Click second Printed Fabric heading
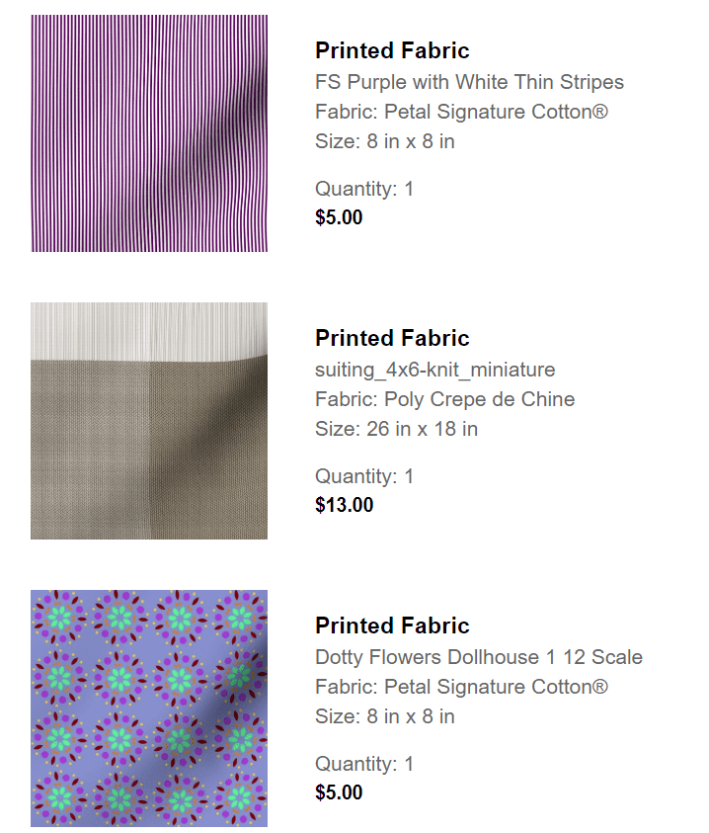Image resolution: width=709 pixels, height=833 pixels. [x=392, y=338]
